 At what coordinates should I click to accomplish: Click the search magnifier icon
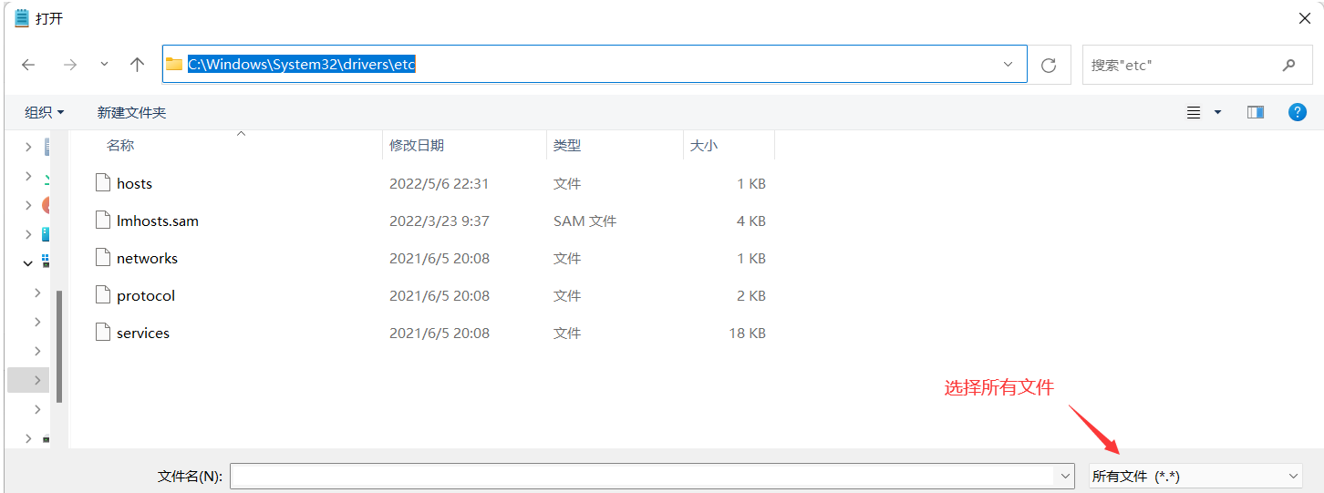1288,65
